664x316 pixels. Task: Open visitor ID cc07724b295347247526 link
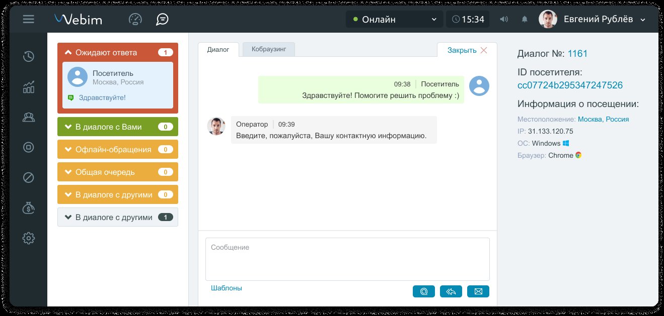pos(570,85)
